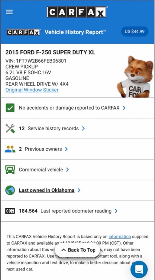Viewport: 155px width, 280px height.
Task: Click the odometer icon
Action: click(10, 211)
